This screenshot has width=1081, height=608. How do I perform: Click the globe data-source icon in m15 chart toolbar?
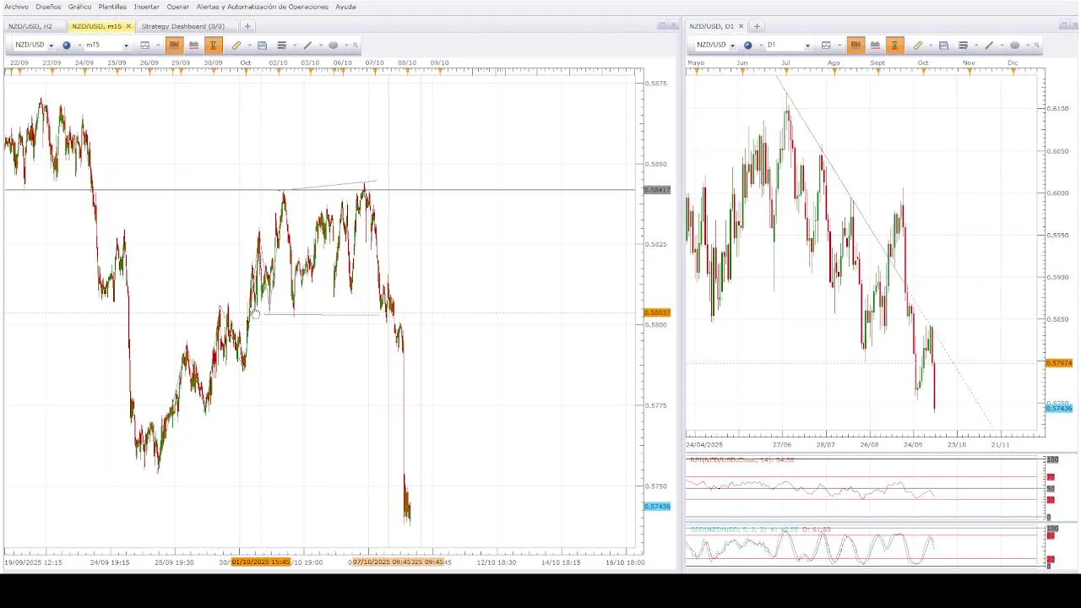(67, 46)
